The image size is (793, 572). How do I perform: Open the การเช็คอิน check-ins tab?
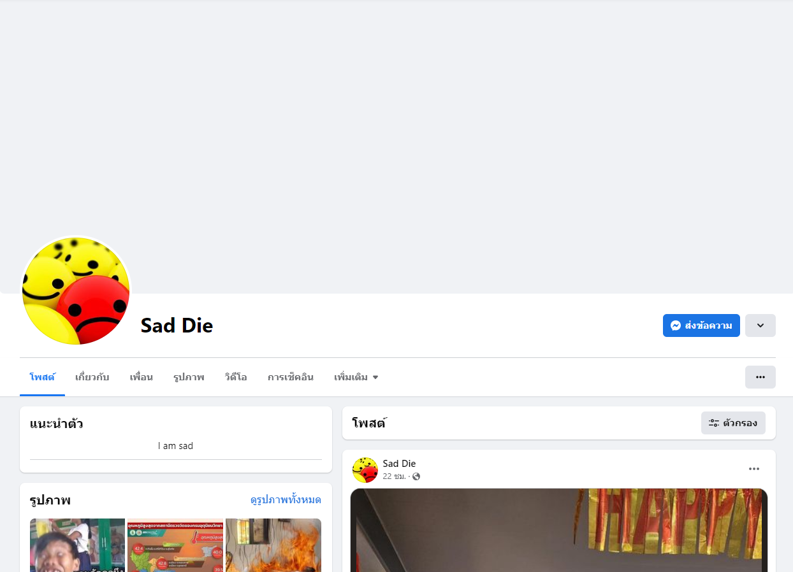pyautogui.click(x=291, y=377)
